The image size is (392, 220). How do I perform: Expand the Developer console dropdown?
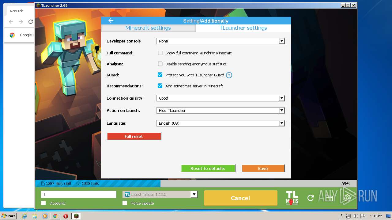point(282,41)
